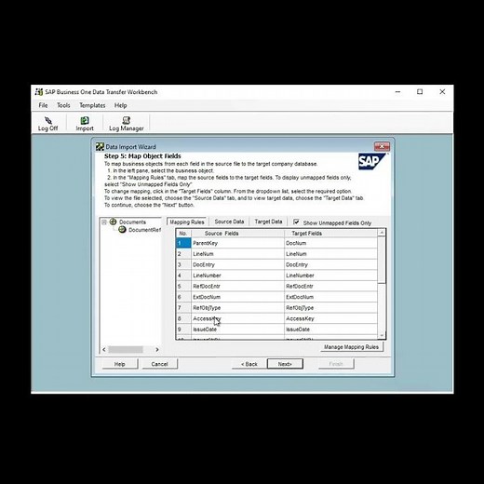The image size is (484, 484).
Task: Switch to the Target Data tab
Action: tap(268, 222)
